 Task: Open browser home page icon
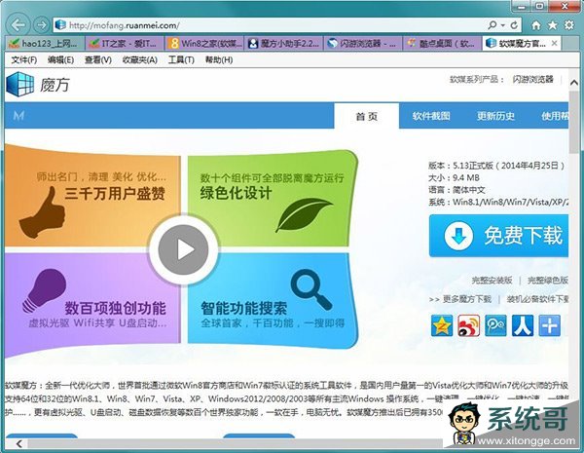[x=536, y=25]
